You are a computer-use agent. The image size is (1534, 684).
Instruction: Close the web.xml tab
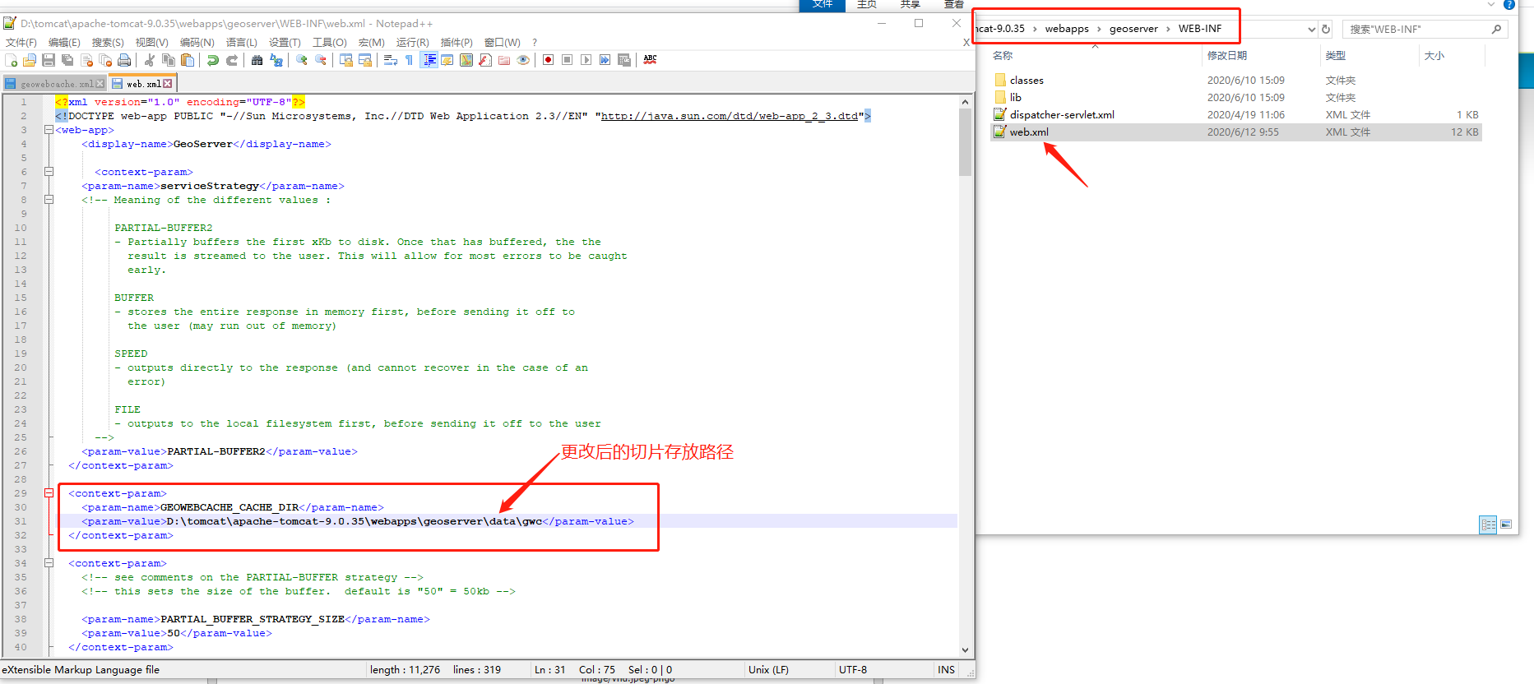[168, 84]
